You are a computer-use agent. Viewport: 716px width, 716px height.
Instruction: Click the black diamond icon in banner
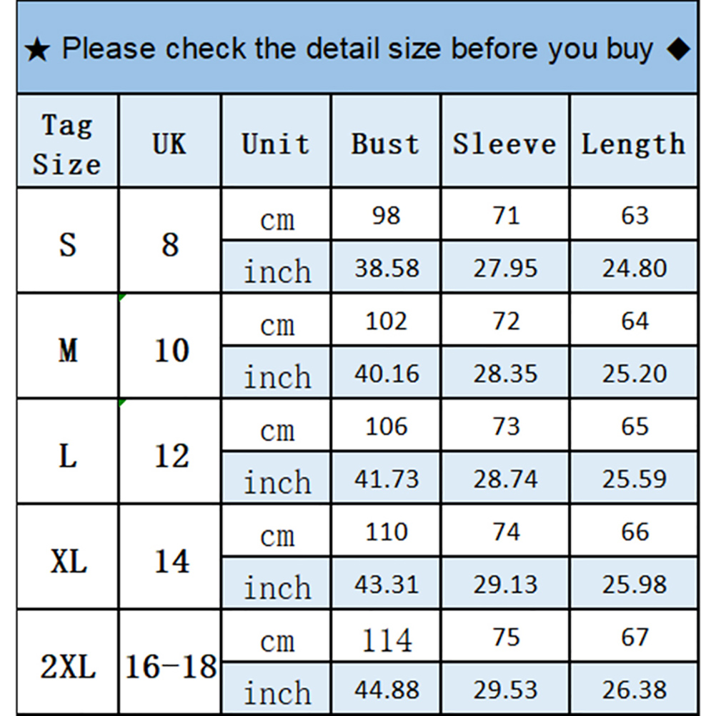680,49
